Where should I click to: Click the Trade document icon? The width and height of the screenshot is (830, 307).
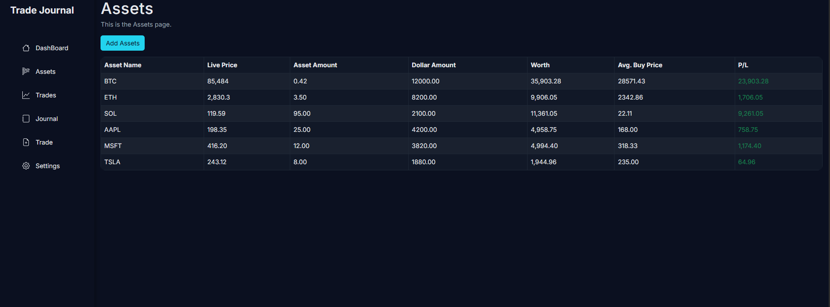coord(26,142)
